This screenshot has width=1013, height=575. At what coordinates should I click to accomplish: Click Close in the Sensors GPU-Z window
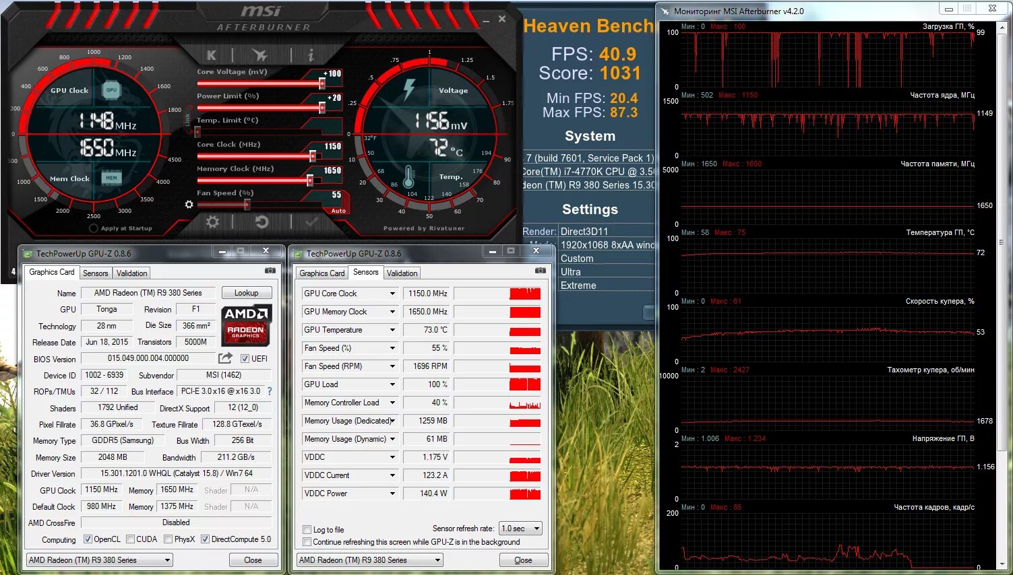[523, 560]
